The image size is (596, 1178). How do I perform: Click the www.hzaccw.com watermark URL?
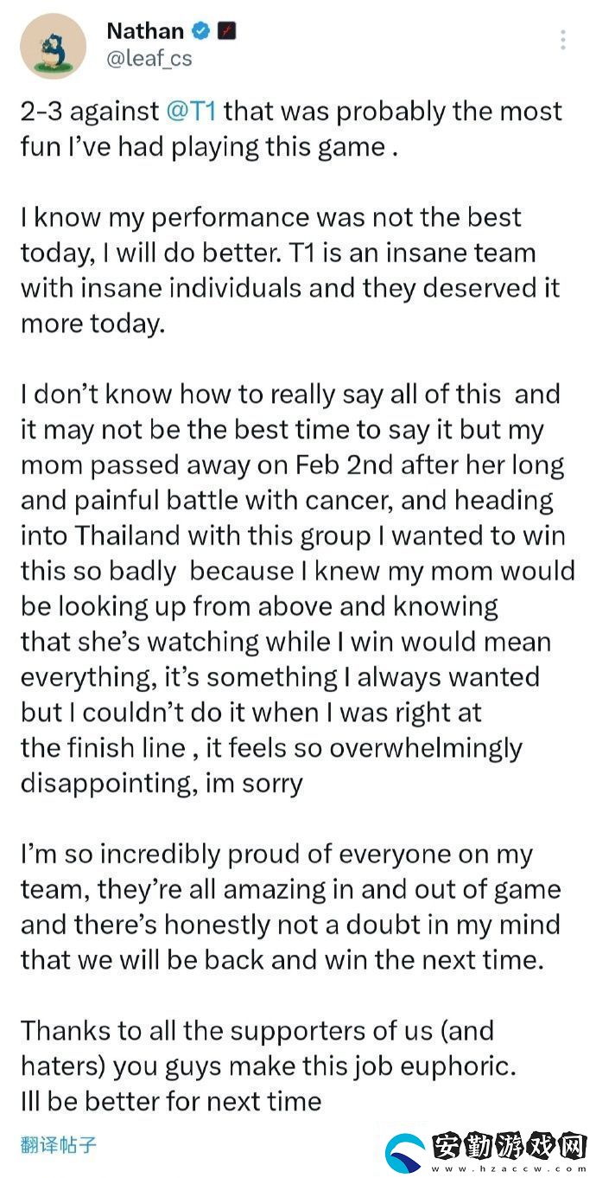(x=511, y=1168)
